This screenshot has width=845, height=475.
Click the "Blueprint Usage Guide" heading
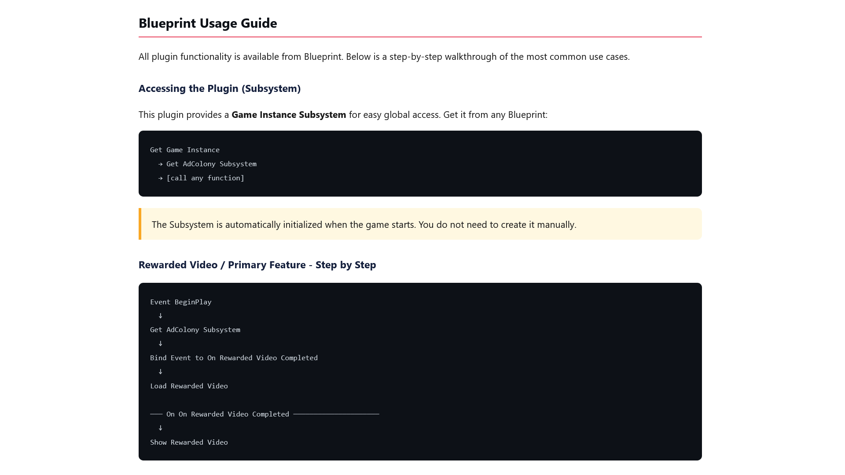208,23
